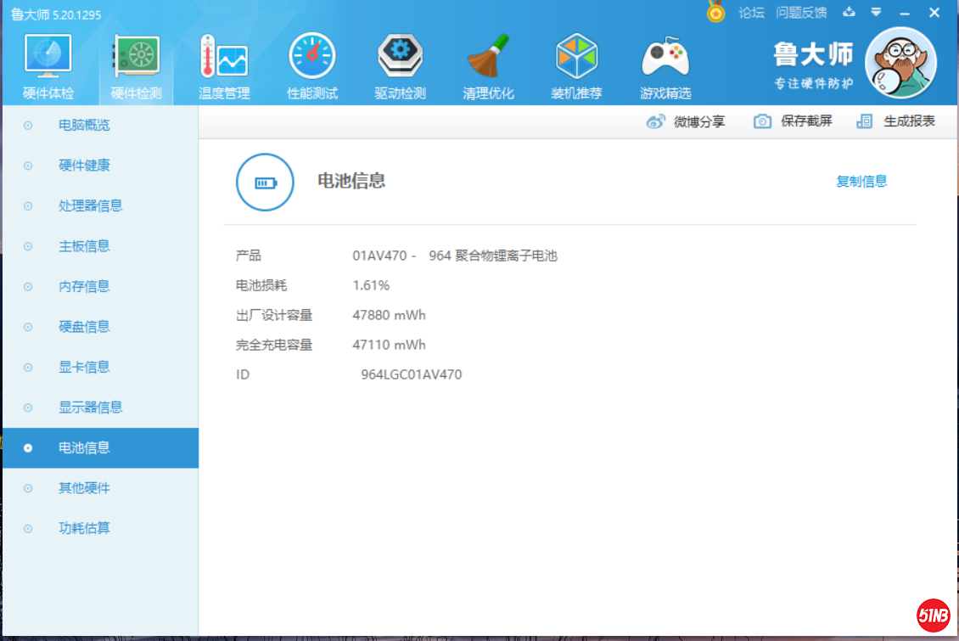Click 保存截屏 save screenshot button
Screen dimensions: 959x641
point(794,121)
